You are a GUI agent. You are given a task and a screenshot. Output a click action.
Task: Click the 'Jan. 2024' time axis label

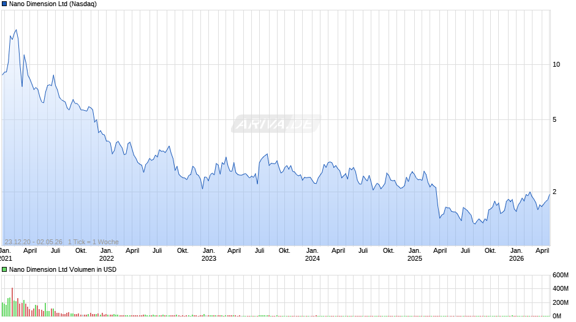[313, 255]
